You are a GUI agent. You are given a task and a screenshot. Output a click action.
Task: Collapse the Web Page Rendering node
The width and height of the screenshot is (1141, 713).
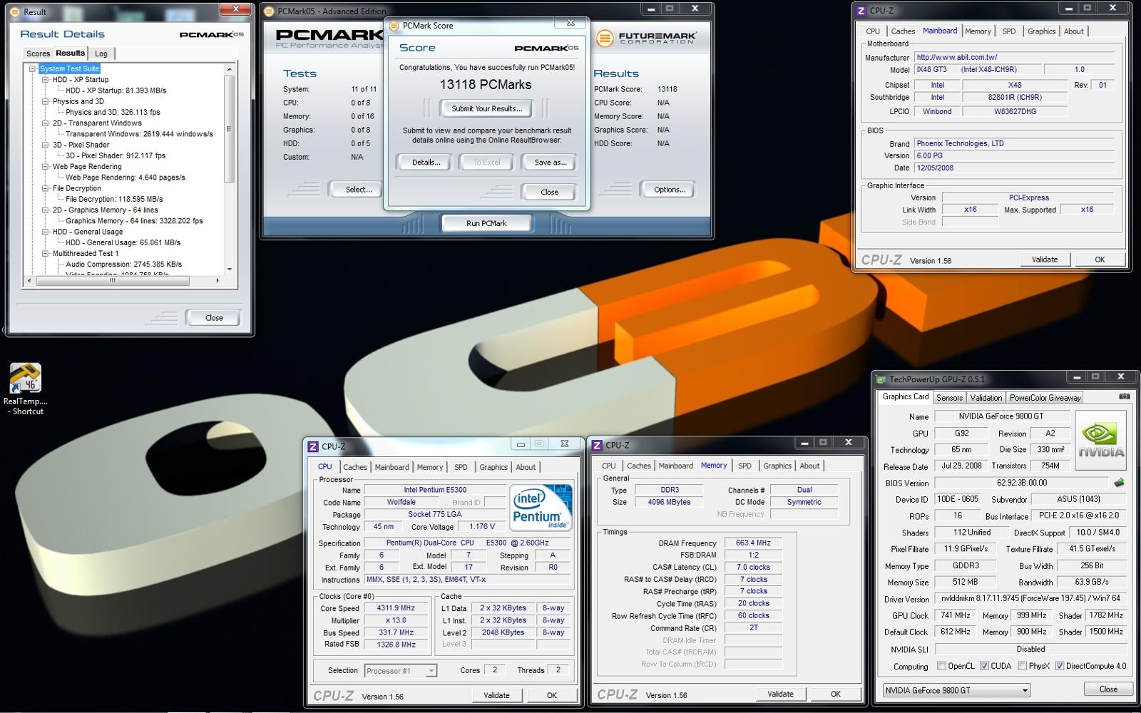(45, 167)
